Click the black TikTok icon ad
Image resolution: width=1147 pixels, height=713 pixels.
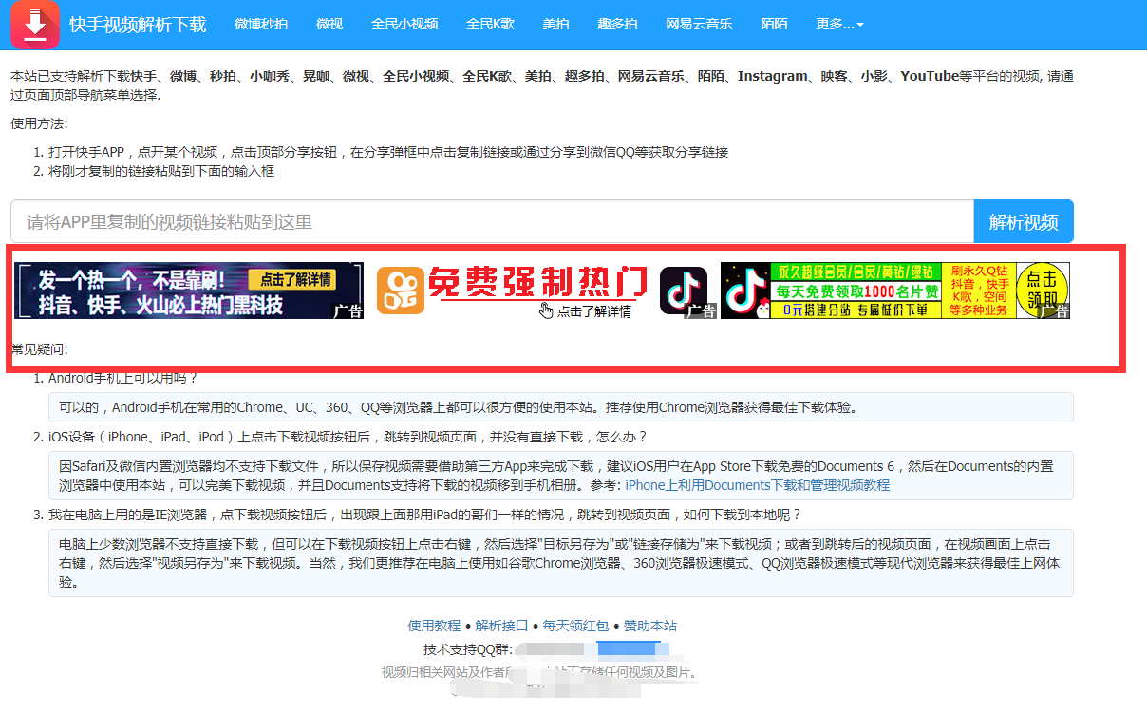click(684, 291)
